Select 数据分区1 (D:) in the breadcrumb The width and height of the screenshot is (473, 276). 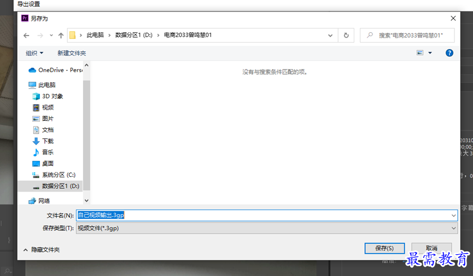coord(134,35)
